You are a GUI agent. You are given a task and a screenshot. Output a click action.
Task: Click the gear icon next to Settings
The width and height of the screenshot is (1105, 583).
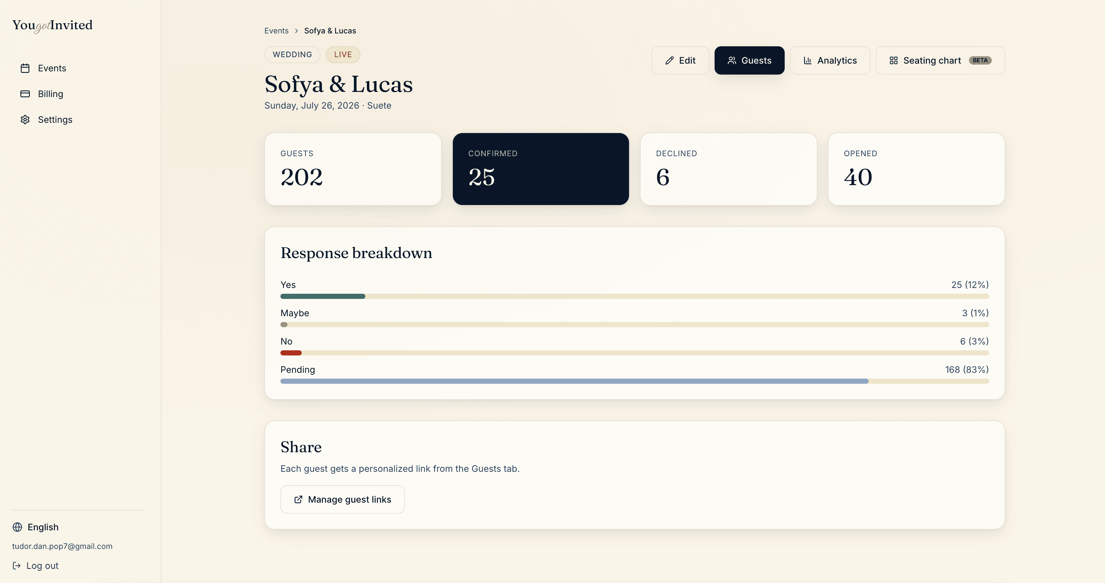click(25, 120)
